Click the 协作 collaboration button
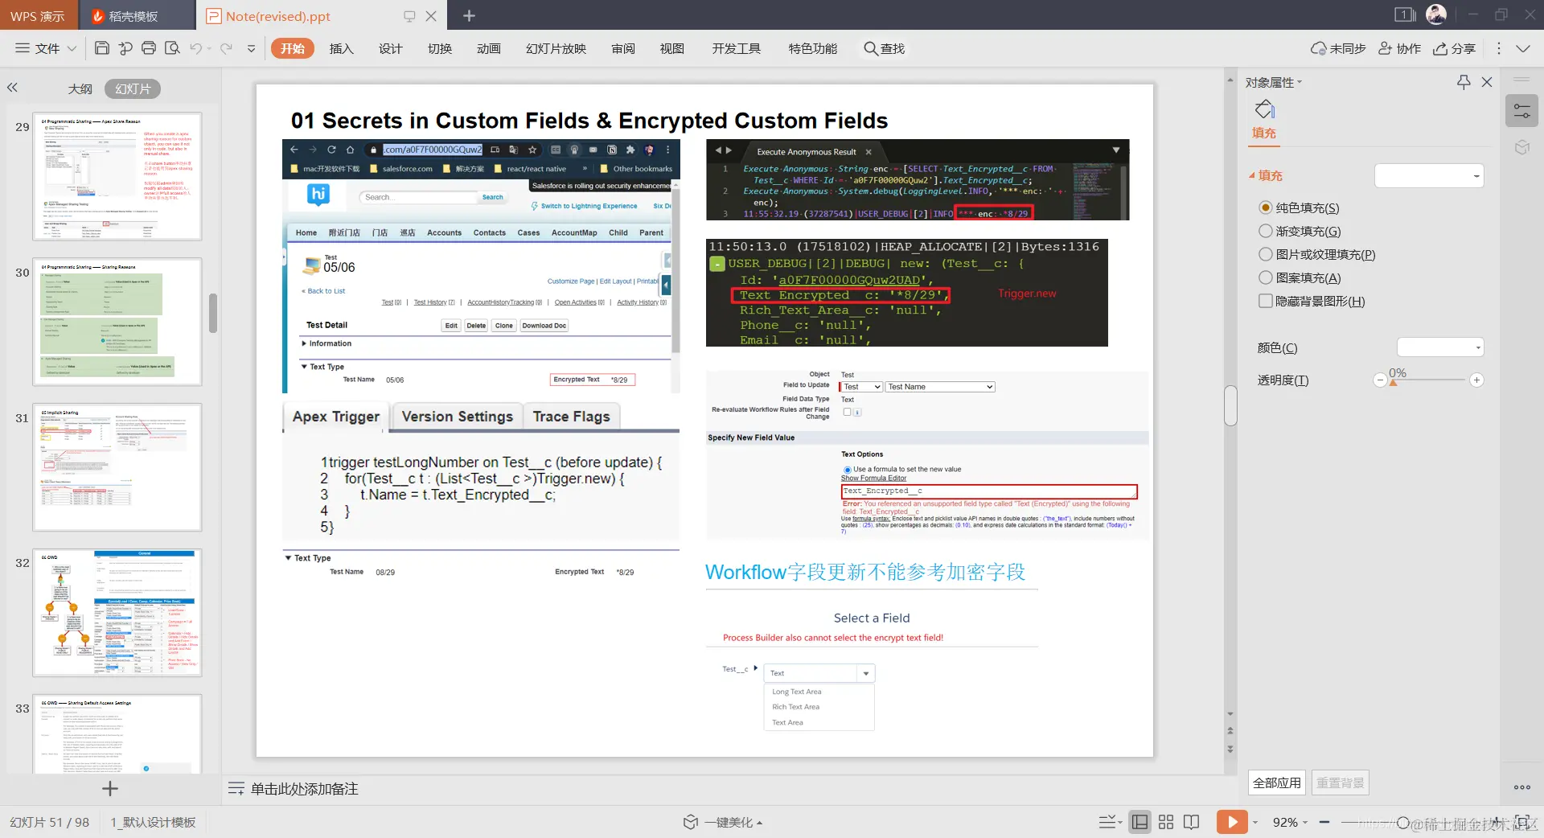The image size is (1544, 838). point(1400,48)
